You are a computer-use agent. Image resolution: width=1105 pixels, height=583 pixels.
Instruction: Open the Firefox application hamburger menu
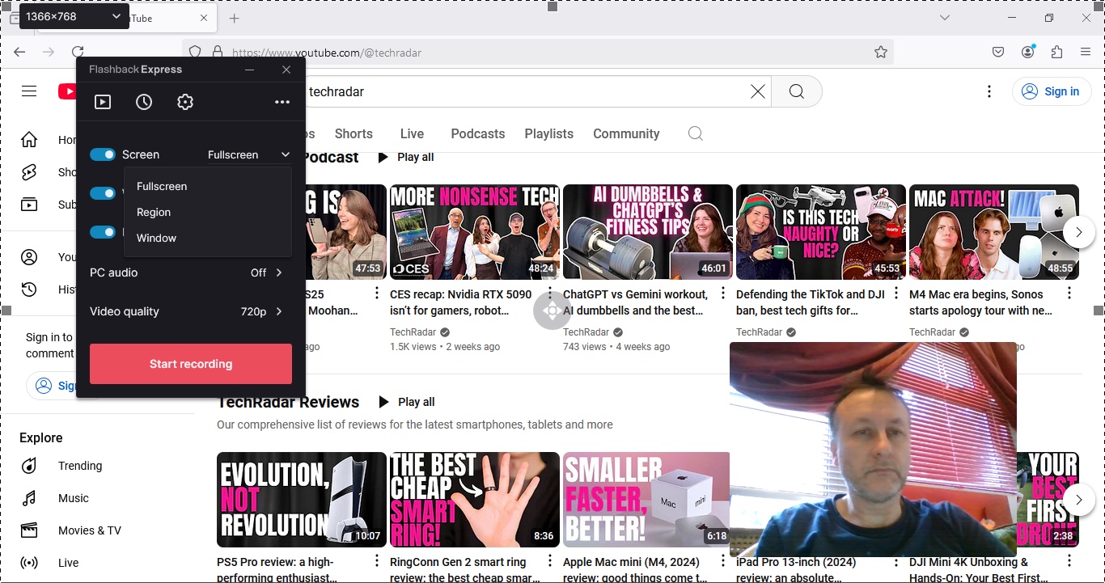click(x=1086, y=52)
